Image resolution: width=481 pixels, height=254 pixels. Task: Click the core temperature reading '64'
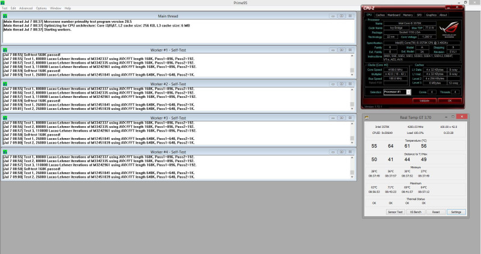(x=390, y=146)
